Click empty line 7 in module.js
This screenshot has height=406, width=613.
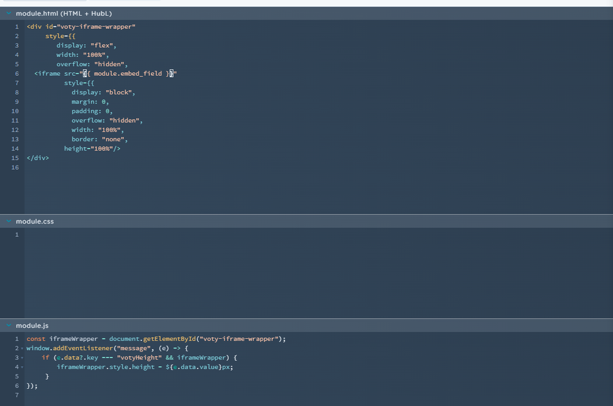(184, 395)
